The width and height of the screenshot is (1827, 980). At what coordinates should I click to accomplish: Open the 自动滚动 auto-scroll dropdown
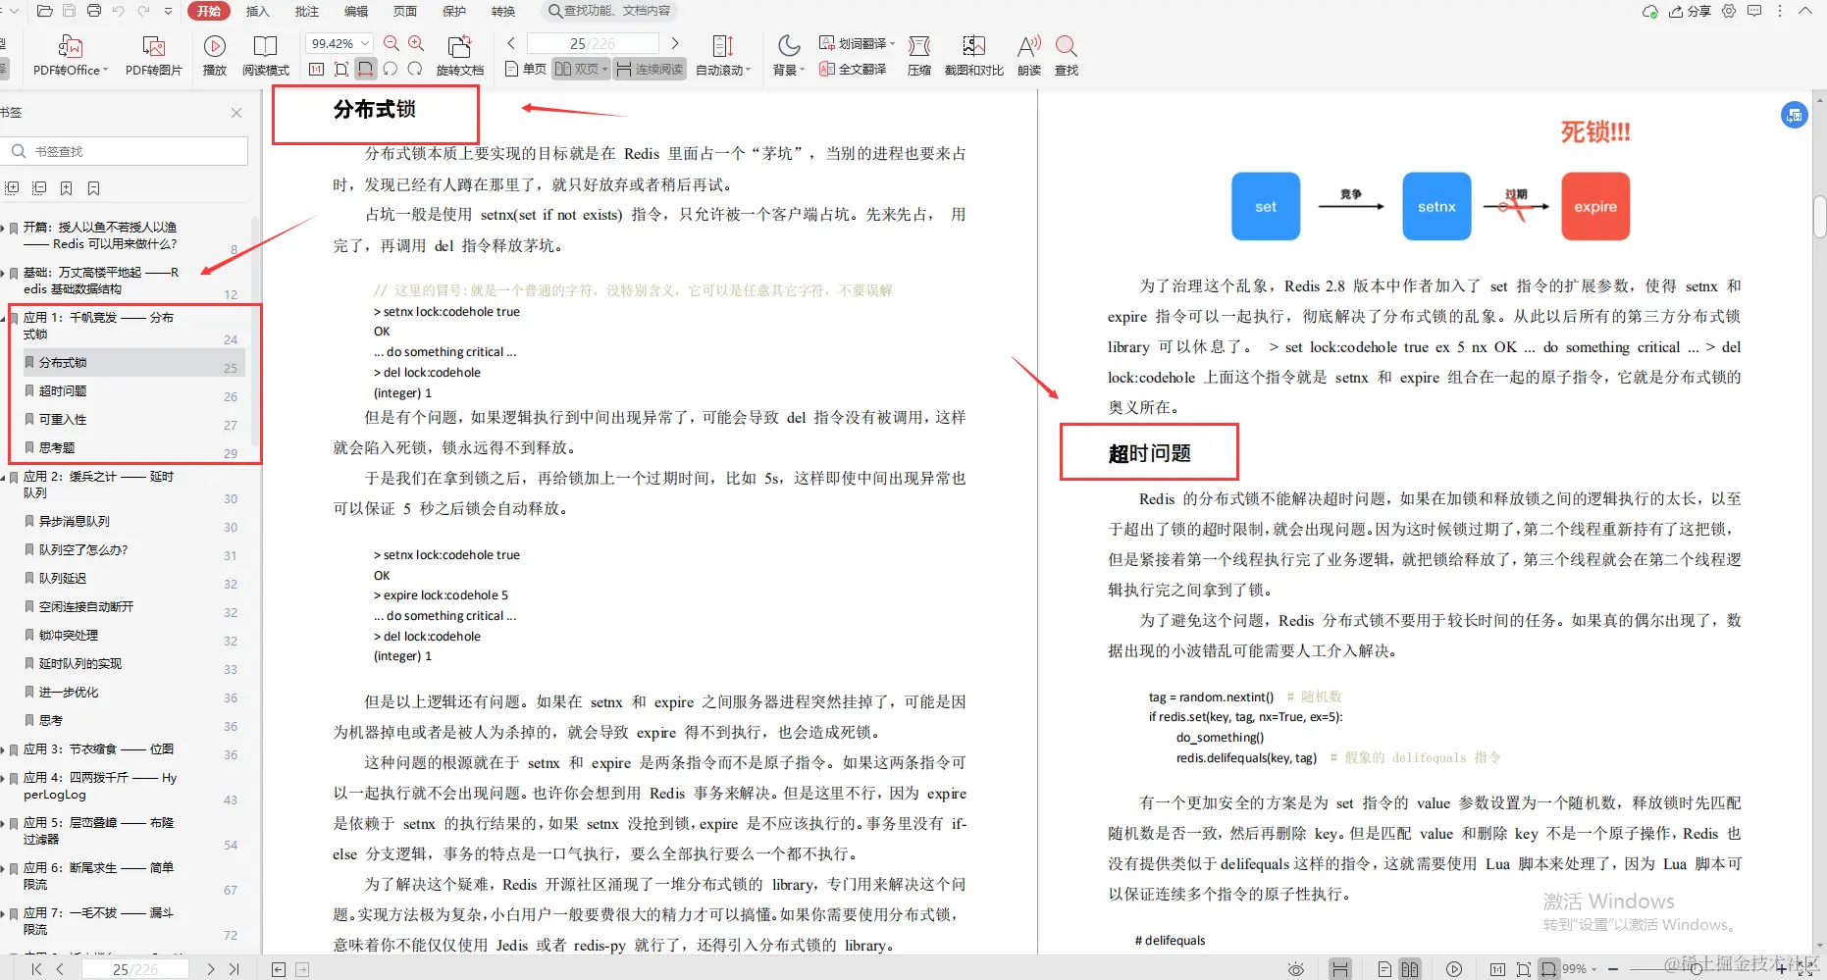coord(724,69)
